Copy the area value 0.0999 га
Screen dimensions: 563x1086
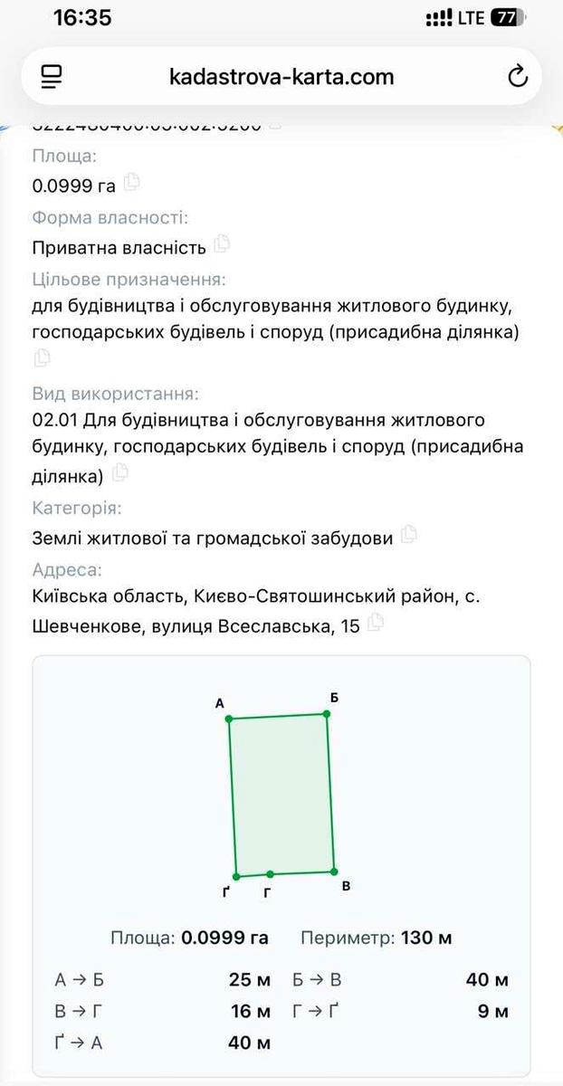132,181
